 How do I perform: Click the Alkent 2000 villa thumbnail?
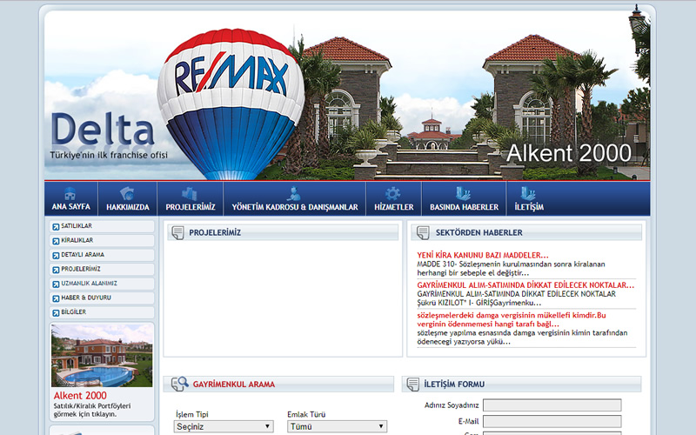102,356
